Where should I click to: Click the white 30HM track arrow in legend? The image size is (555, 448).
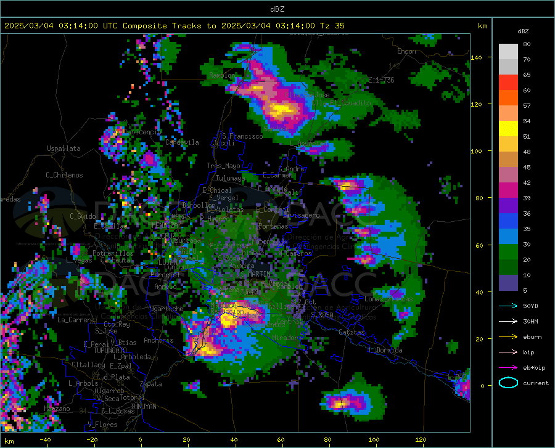508,322
